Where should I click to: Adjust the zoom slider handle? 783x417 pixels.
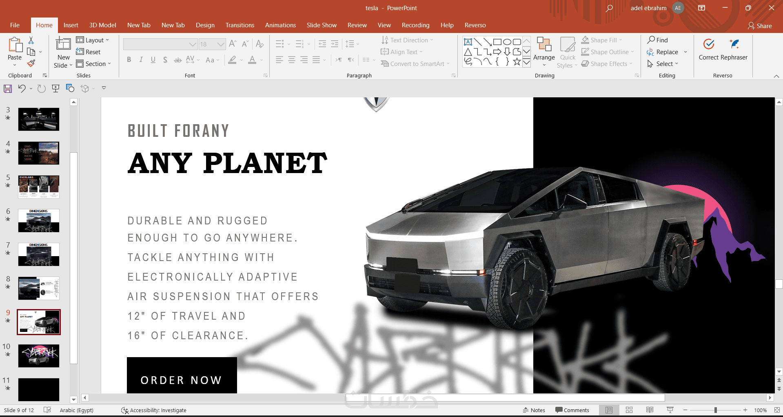(715, 410)
